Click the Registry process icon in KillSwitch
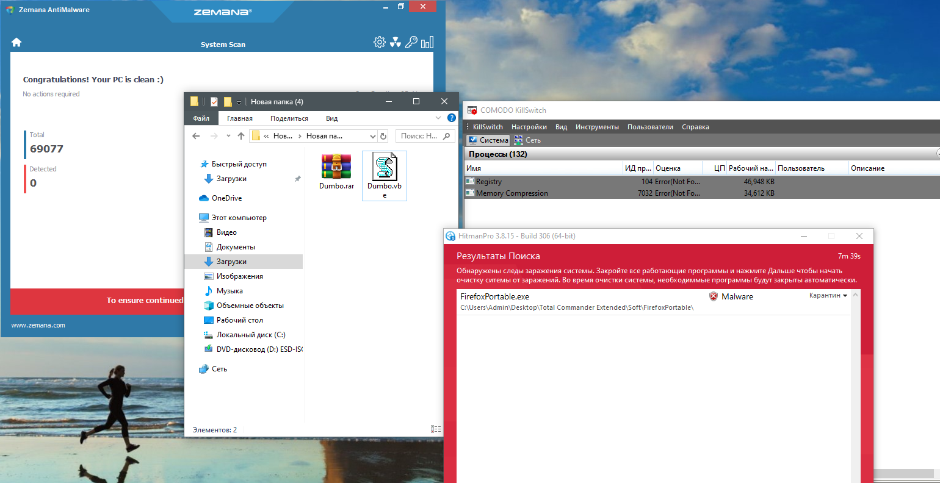This screenshot has width=940, height=483. 470,181
